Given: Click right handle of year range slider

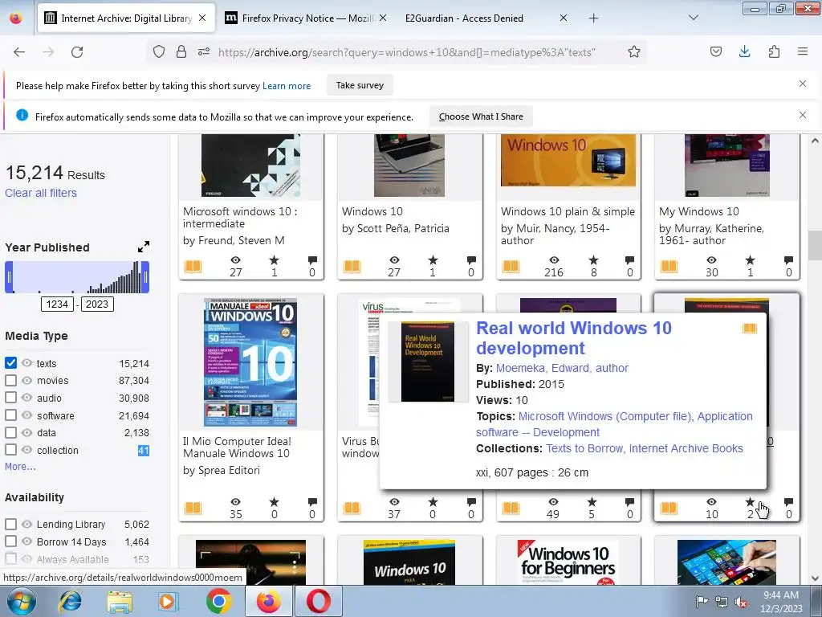Looking at the screenshot, I should [x=146, y=277].
